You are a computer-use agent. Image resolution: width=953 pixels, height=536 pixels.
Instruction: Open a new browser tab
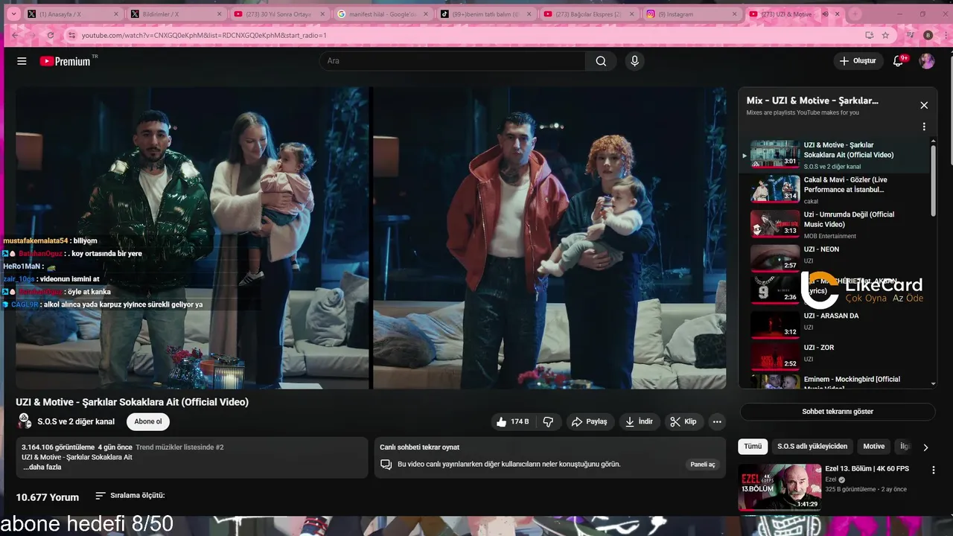point(855,14)
